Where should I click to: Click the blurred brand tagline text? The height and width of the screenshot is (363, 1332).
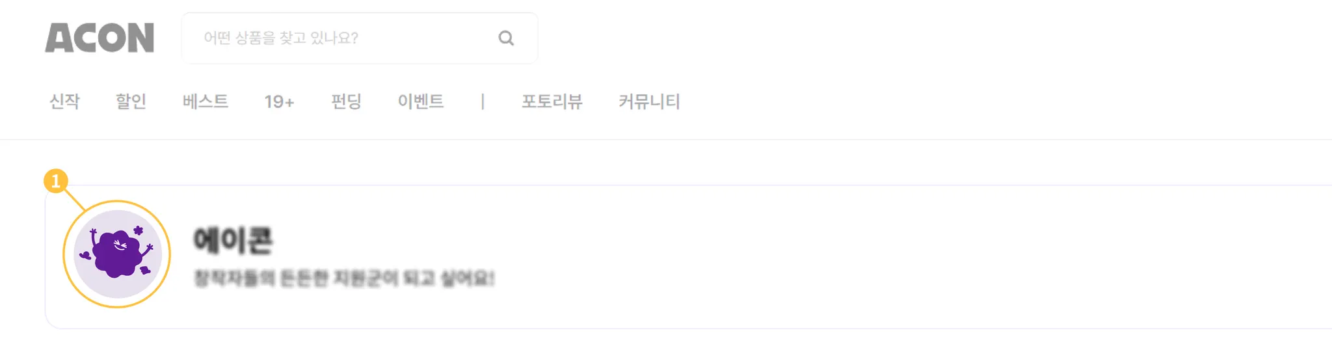pyautogui.click(x=344, y=278)
